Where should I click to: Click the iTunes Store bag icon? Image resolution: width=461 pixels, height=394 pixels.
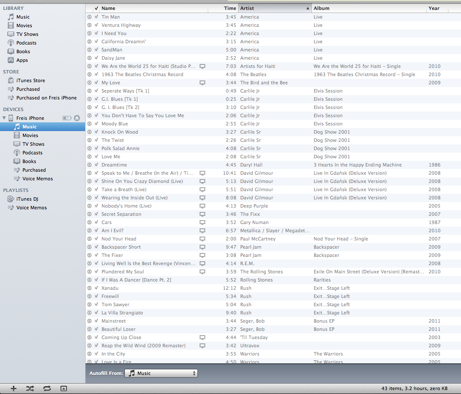tap(11, 80)
